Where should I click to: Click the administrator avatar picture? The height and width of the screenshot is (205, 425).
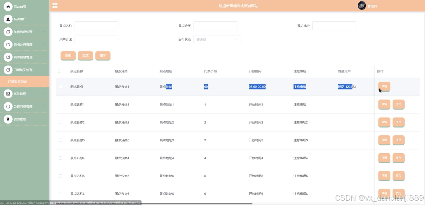[362, 6]
